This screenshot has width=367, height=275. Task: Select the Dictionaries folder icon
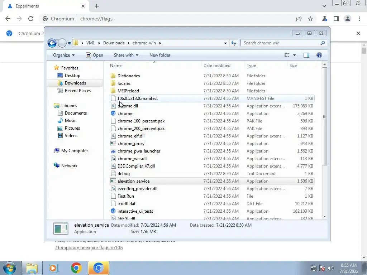(113, 76)
